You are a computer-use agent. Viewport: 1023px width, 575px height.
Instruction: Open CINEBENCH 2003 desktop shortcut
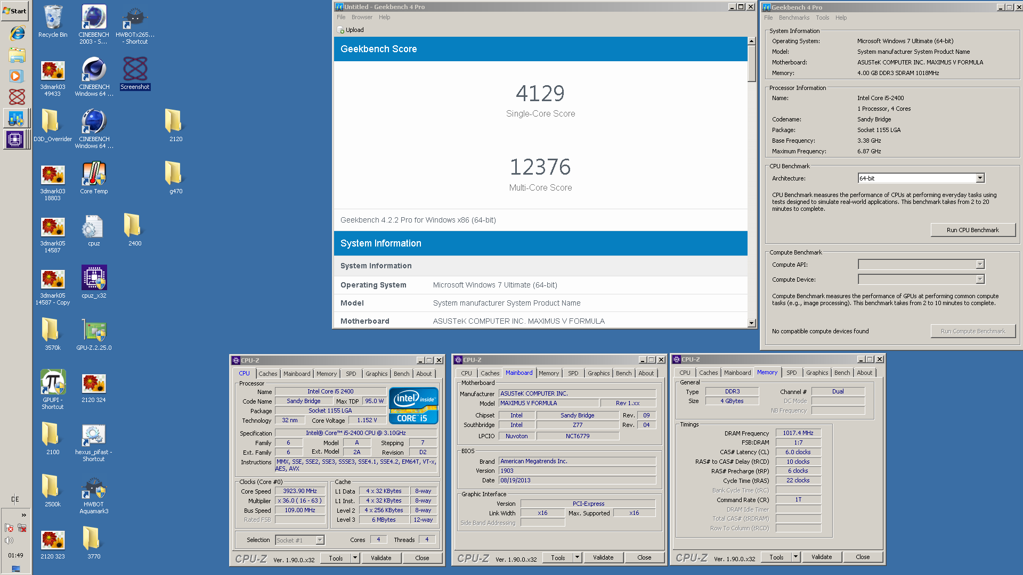94,24
